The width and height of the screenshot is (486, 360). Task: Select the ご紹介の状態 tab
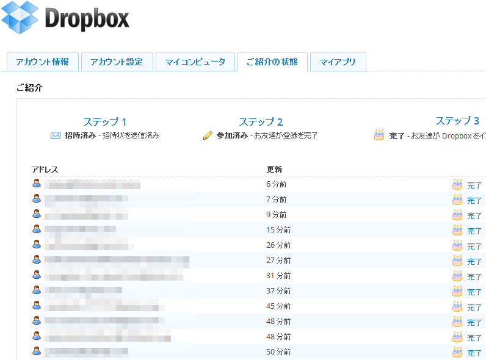pyautogui.click(x=272, y=62)
